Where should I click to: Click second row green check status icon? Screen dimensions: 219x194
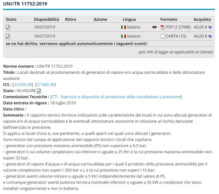coord(8,36)
